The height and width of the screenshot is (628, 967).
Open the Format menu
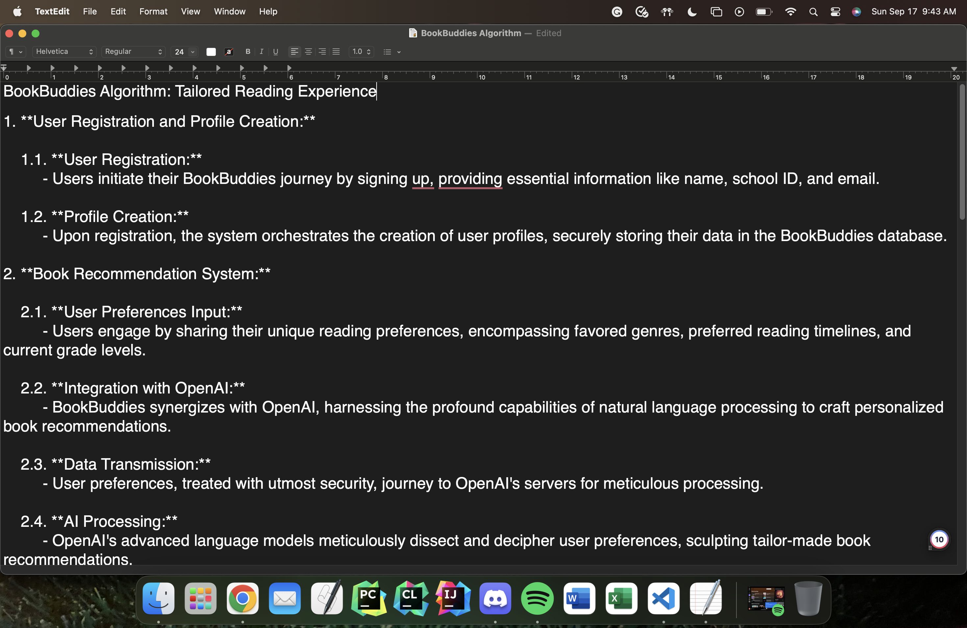click(x=153, y=11)
